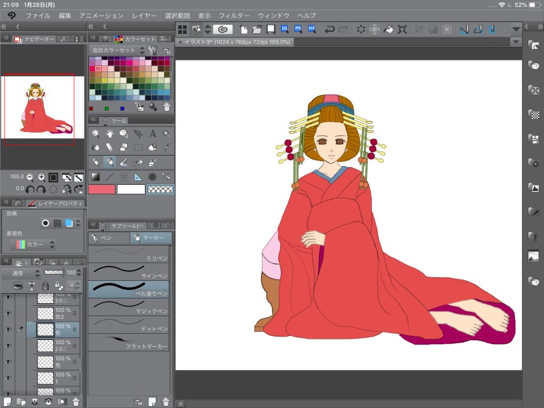Click the Open file folder icon

coord(257,29)
